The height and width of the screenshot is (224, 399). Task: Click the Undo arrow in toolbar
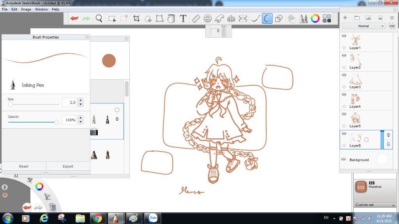click(x=74, y=18)
